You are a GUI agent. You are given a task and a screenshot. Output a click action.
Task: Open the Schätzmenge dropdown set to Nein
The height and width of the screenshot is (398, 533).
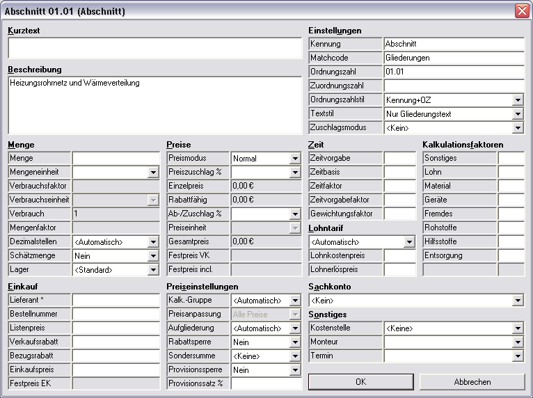point(153,255)
